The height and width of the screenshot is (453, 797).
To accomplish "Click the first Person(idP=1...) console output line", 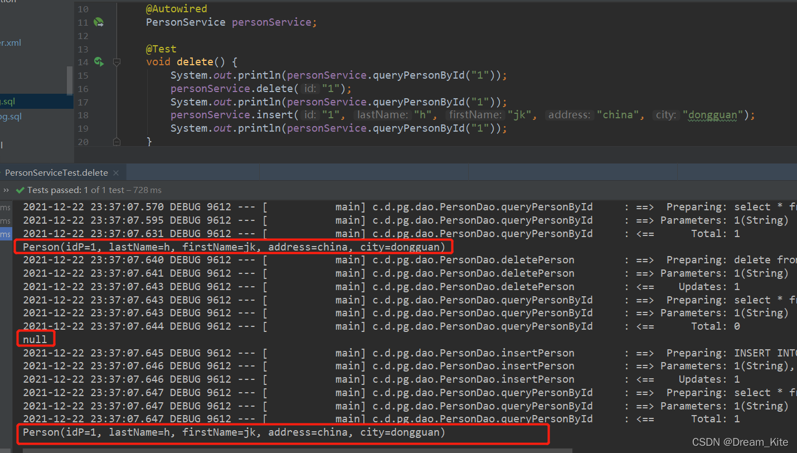I will point(234,247).
